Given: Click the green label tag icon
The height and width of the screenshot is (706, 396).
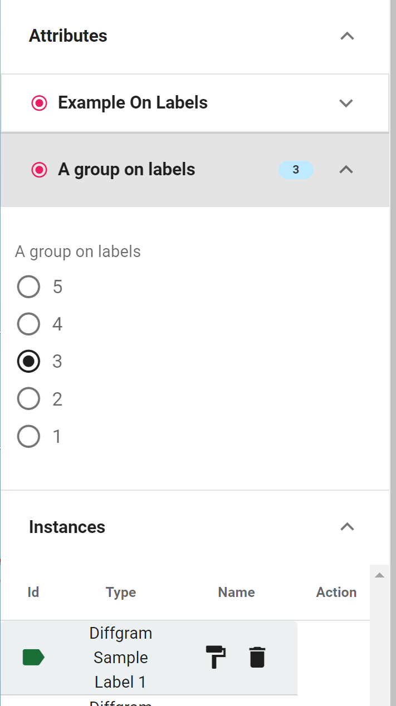Looking at the screenshot, I should click(33, 657).
